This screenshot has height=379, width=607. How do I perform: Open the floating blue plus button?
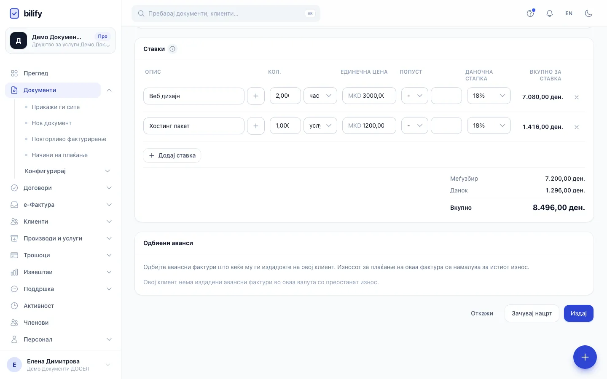[585, 357]
